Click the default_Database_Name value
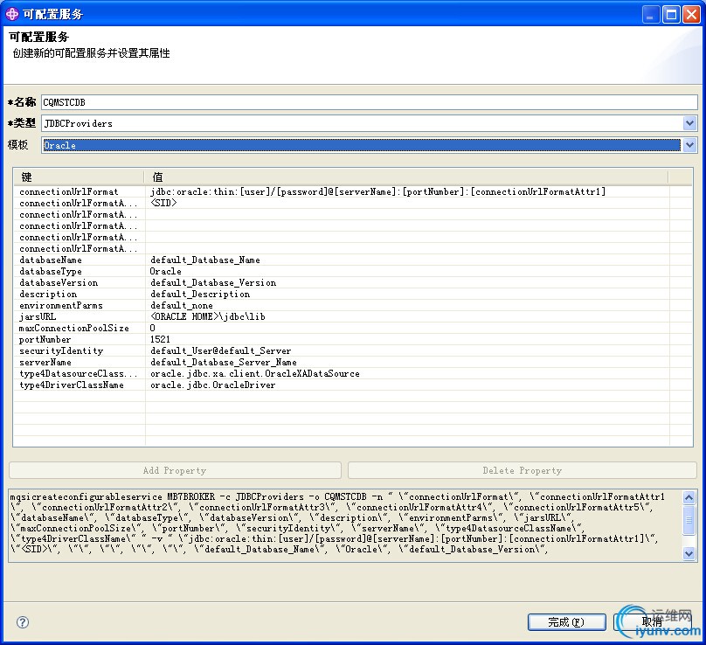The width and height of the screenshot is (706, 645). pyautogui.click(x=204, y=260)
